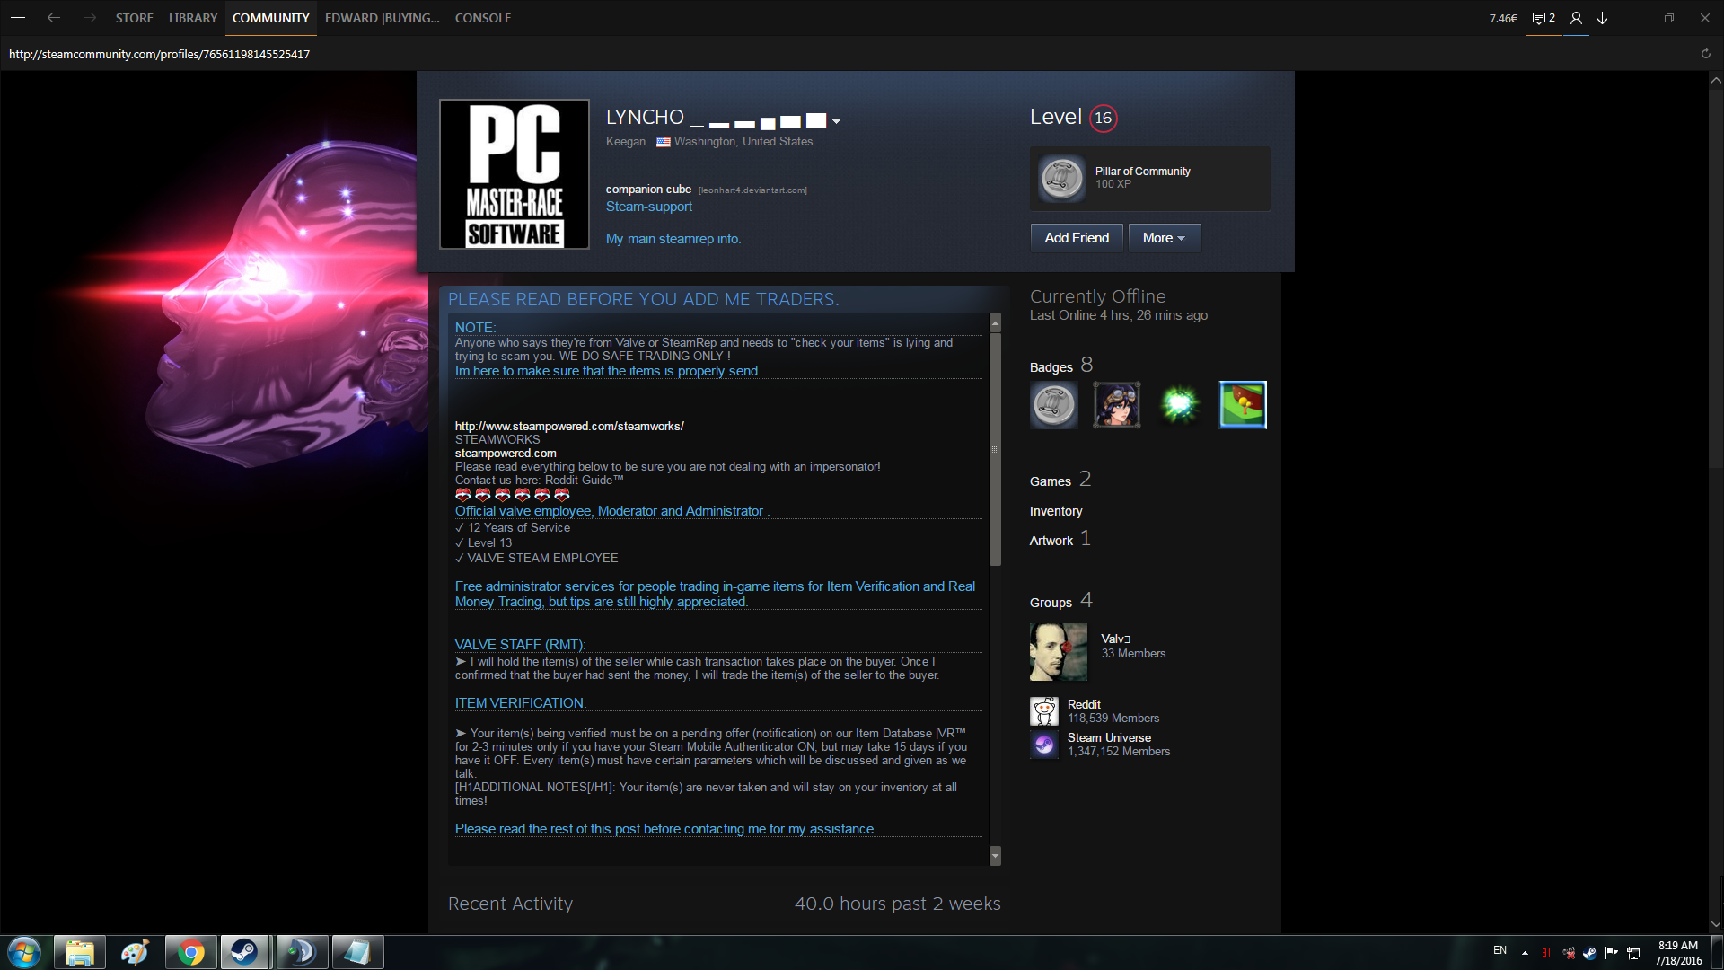1724x970 pixels.
Task: Go back with the left arrow
Action: 54,18
